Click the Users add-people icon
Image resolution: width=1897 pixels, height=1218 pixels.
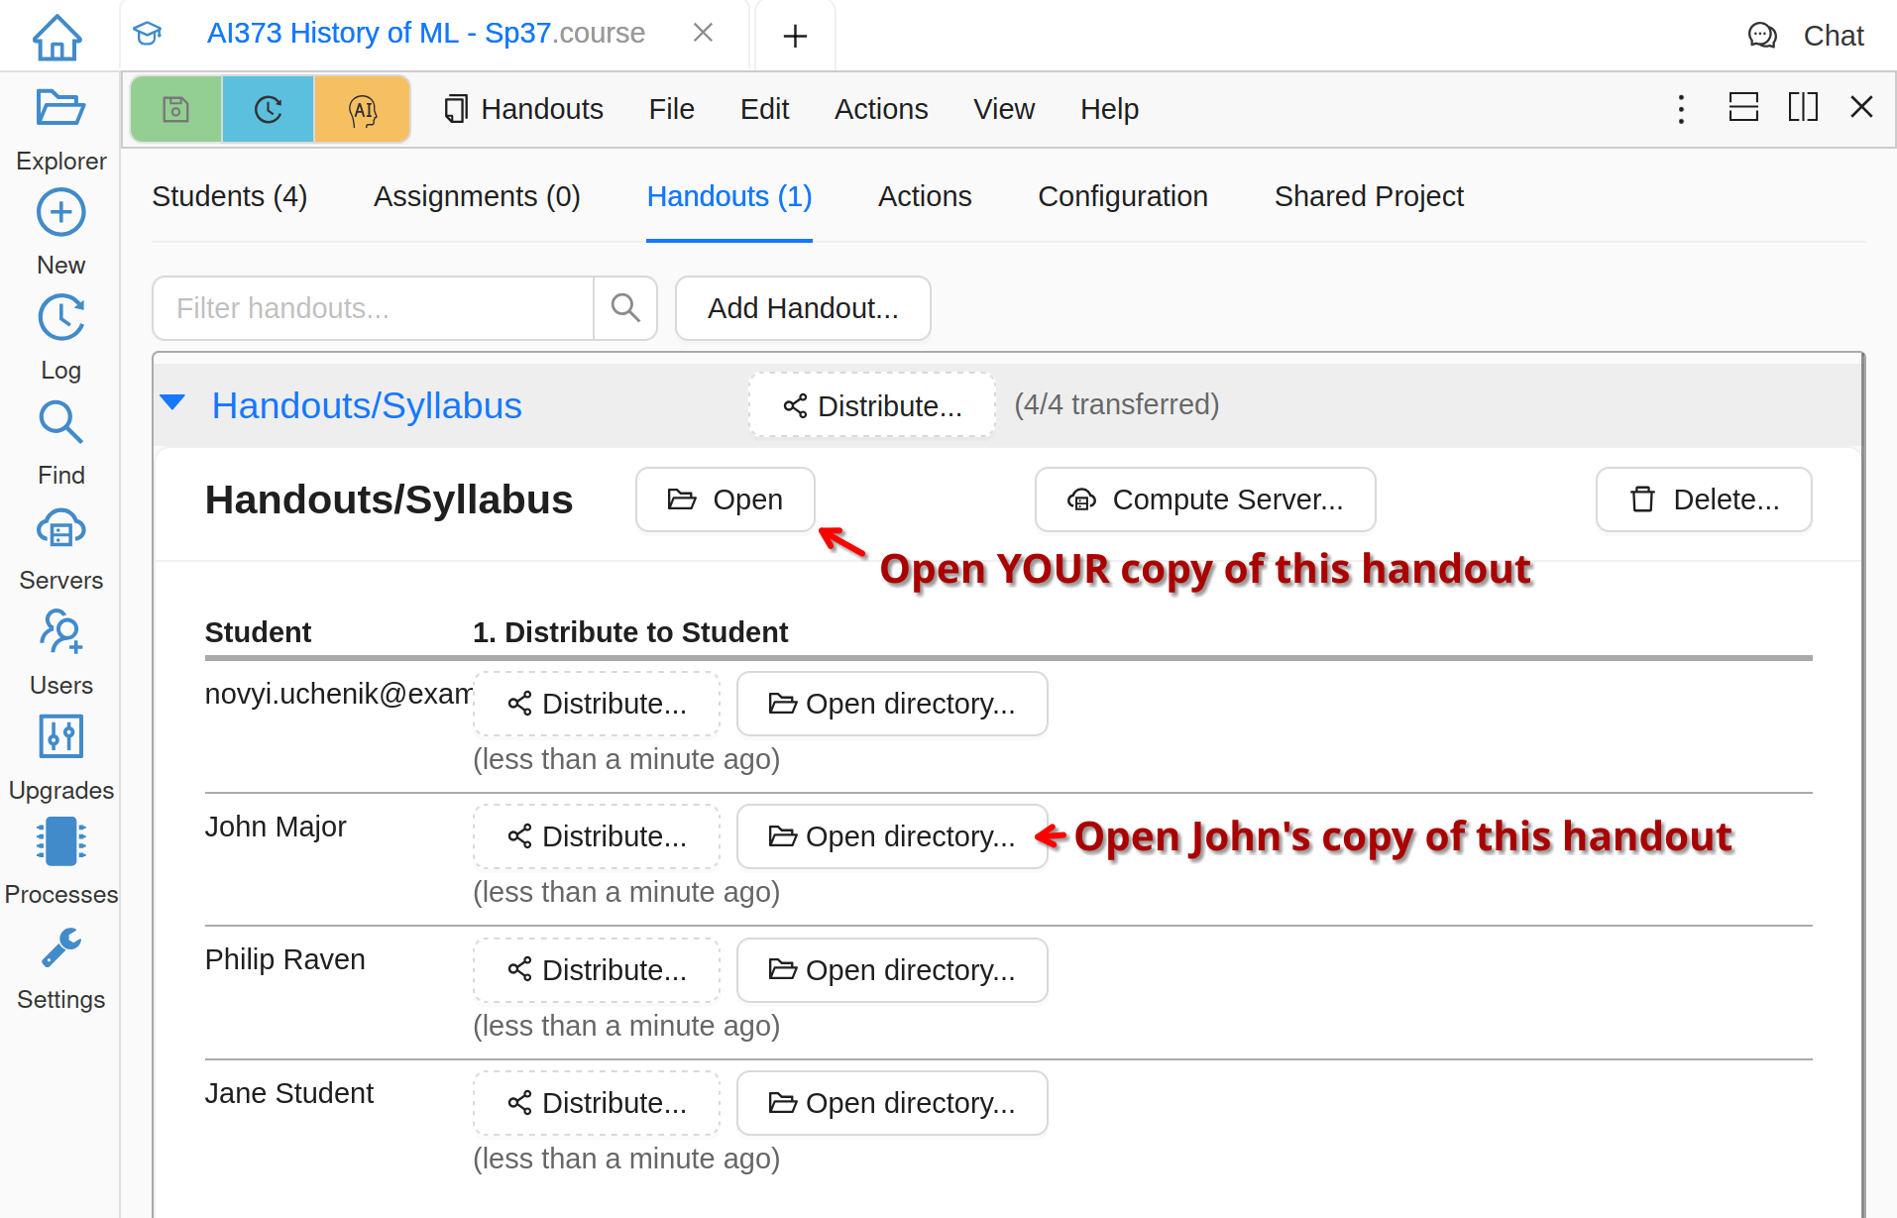click(60, 632)
